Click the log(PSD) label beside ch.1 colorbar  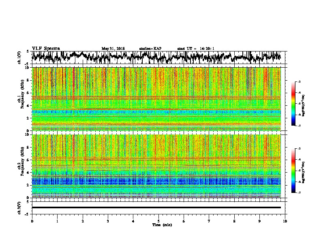click(303, 105)
